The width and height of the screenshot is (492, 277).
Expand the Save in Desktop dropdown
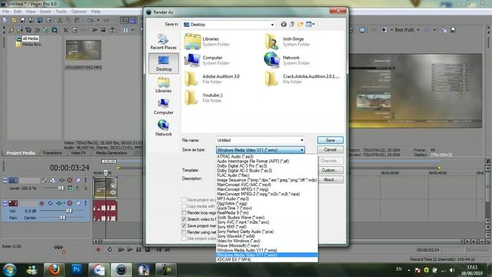[272, 25]
